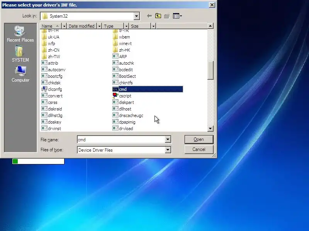Click the file list scrollbar thumb
The height and width of the screenshot is (231, 309).
(210, 70)
